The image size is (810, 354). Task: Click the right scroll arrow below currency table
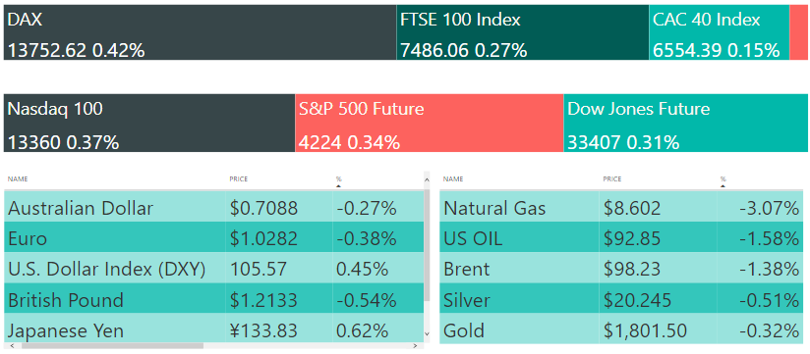tap(417, 345)
